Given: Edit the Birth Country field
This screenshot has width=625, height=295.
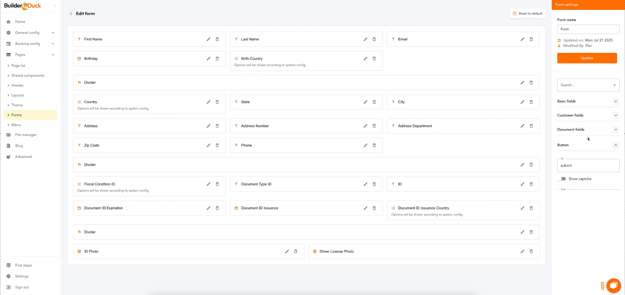Looking at the screenshot, I should (x=365, y=59).
